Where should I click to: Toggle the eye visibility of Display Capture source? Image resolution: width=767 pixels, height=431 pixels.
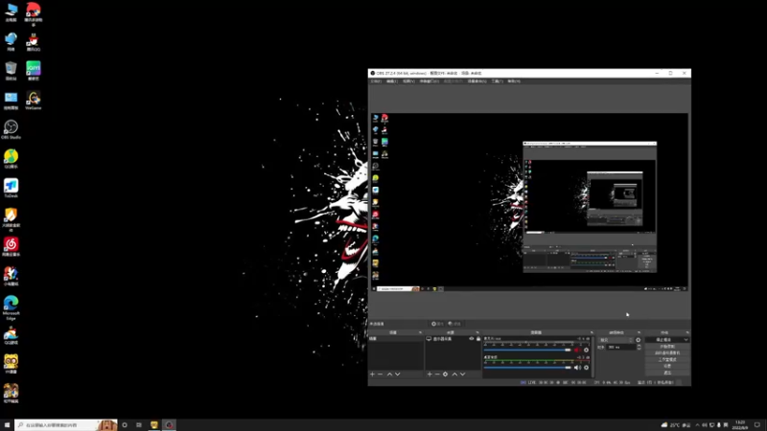(x=472, y=339)
